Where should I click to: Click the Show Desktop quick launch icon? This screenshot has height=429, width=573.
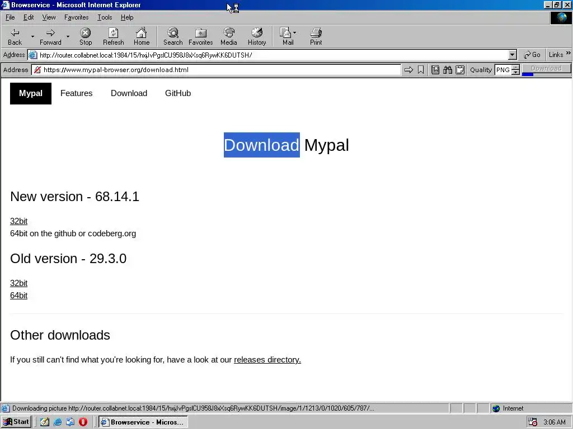pyautogui.click(x=45, y=422)
